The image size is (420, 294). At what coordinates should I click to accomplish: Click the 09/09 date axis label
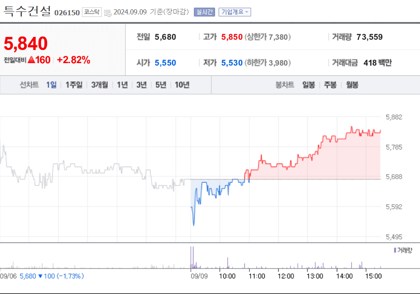coord(199,276)
